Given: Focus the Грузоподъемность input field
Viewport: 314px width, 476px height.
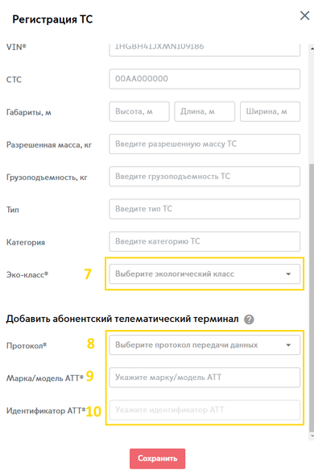Looking at the screenshot, I should (x=205, y=177).
